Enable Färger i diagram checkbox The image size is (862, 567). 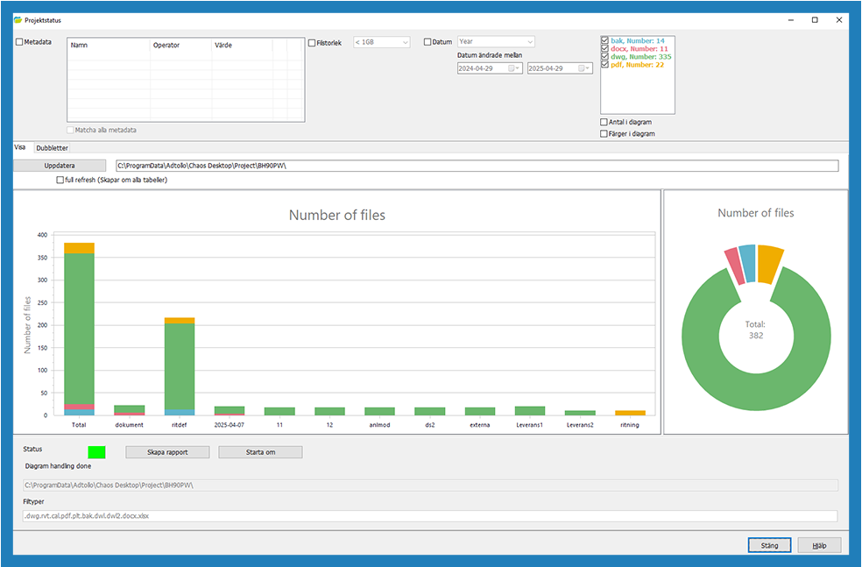604,133
